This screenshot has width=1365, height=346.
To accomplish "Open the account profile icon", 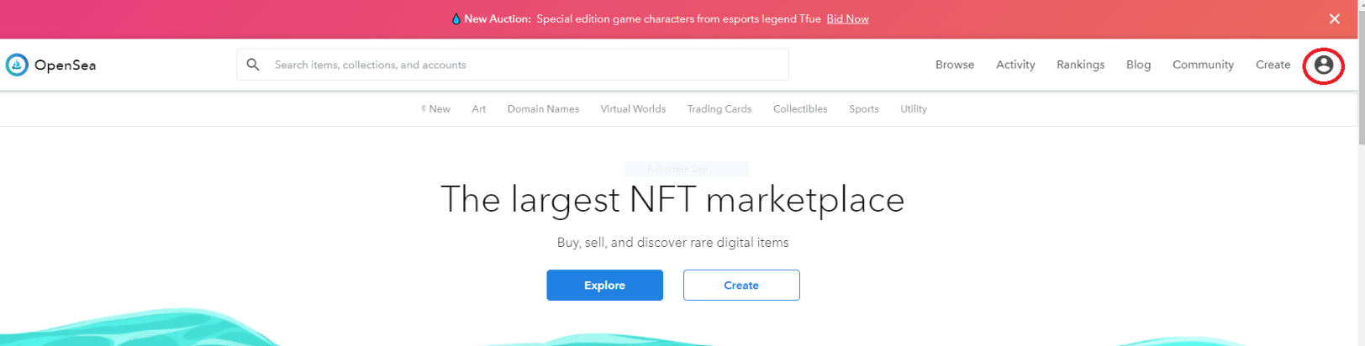I will [x=1323, y=65].
